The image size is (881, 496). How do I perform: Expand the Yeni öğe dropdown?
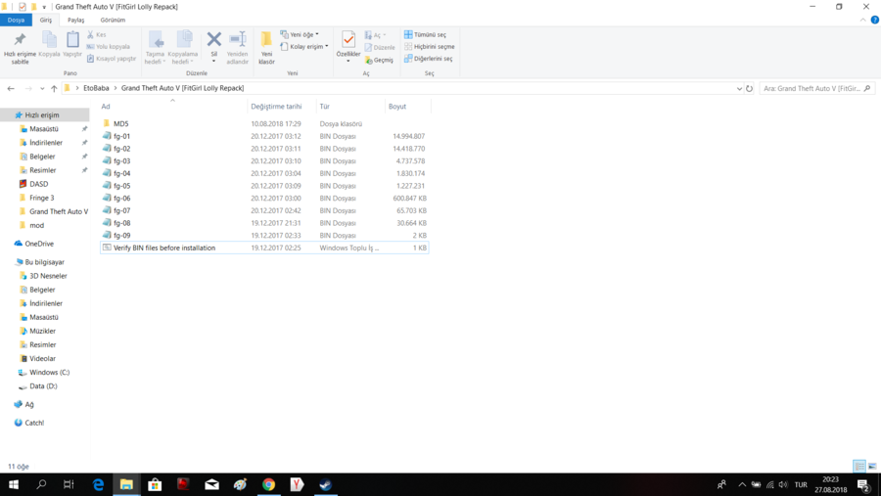300,34
